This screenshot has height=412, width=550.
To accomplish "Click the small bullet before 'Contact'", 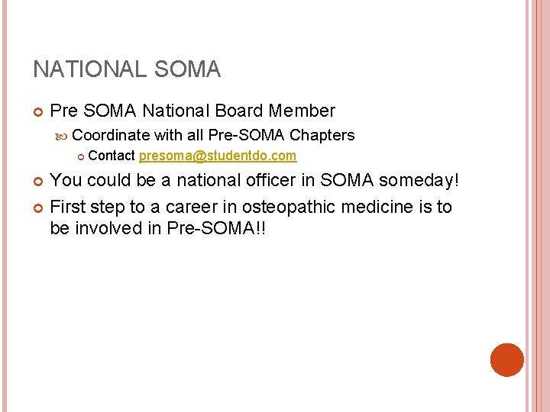I will [81, 156].
